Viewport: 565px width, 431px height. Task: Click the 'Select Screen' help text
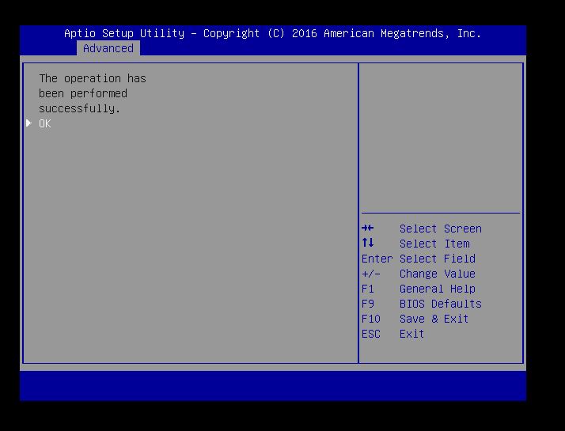[x=440, y=229]
